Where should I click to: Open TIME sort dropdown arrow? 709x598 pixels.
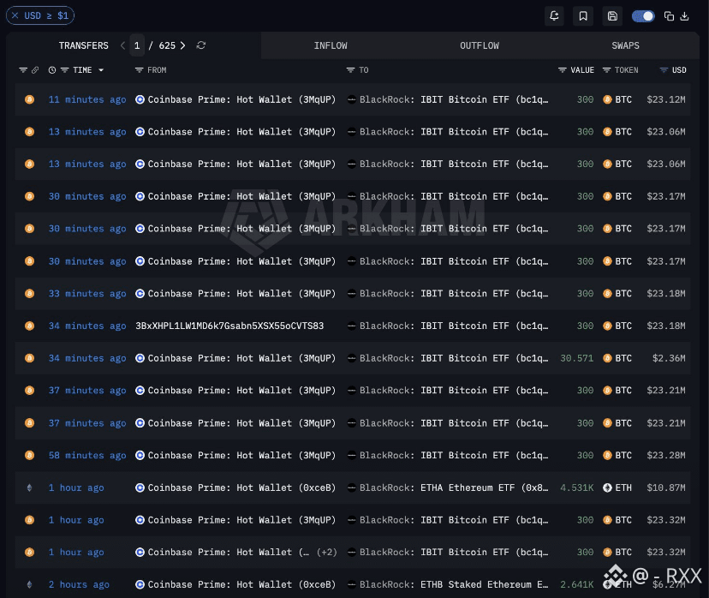coord(101,70)
